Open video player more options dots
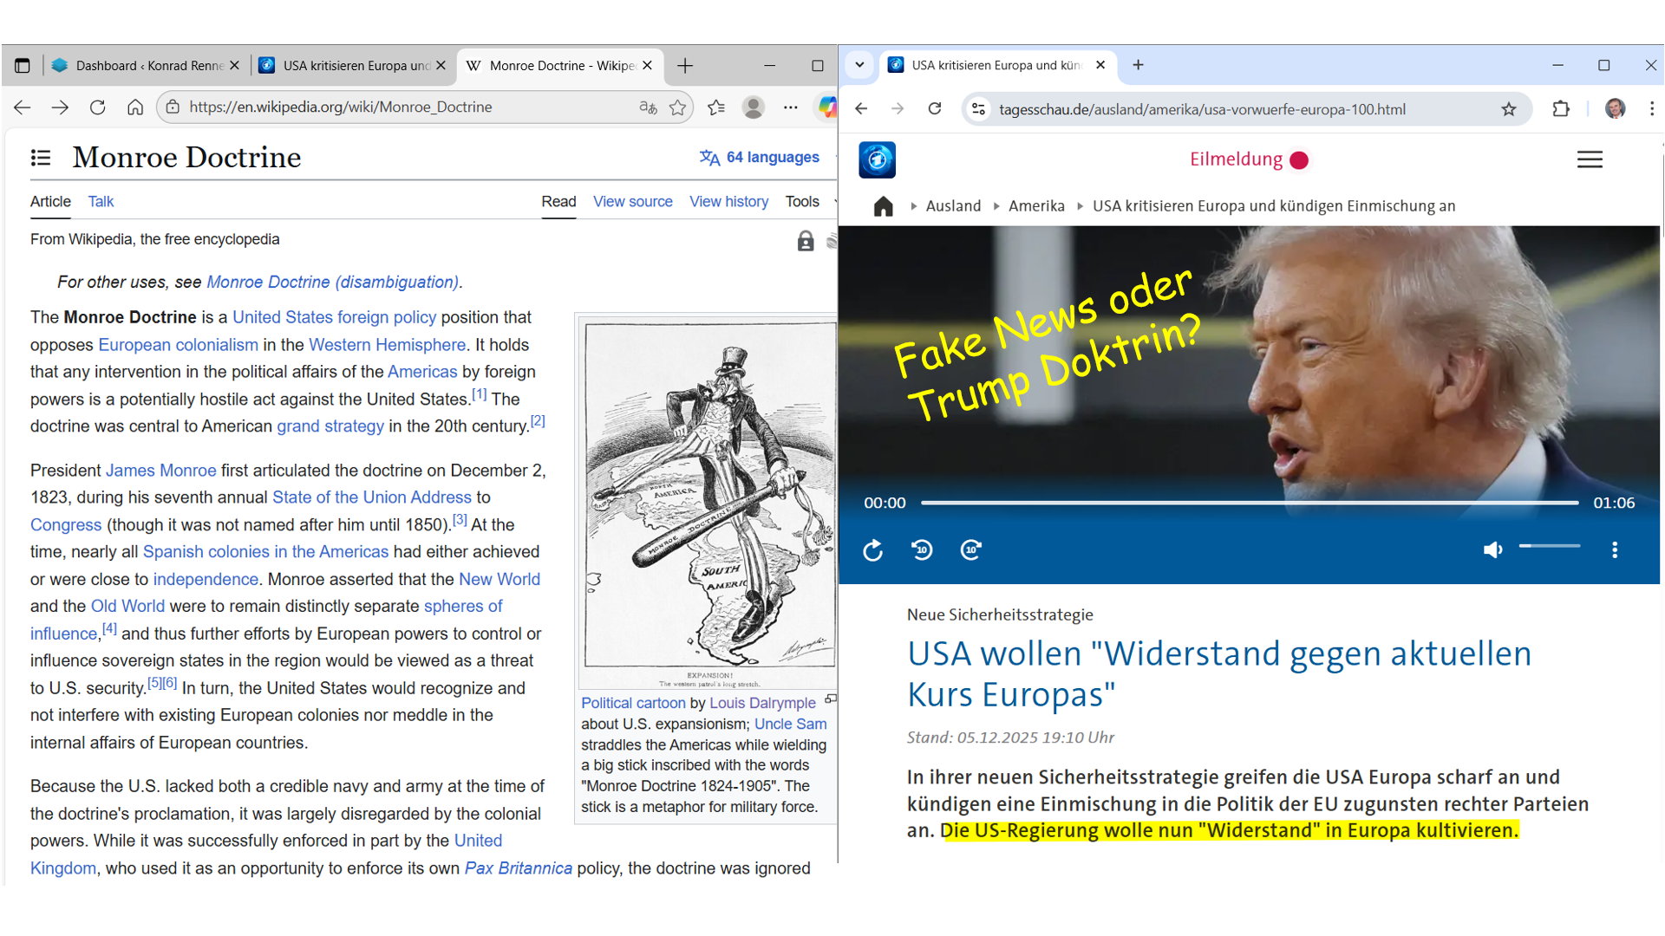The image size is (1665, 936). pyautogui.click(x=1614, y=550)
